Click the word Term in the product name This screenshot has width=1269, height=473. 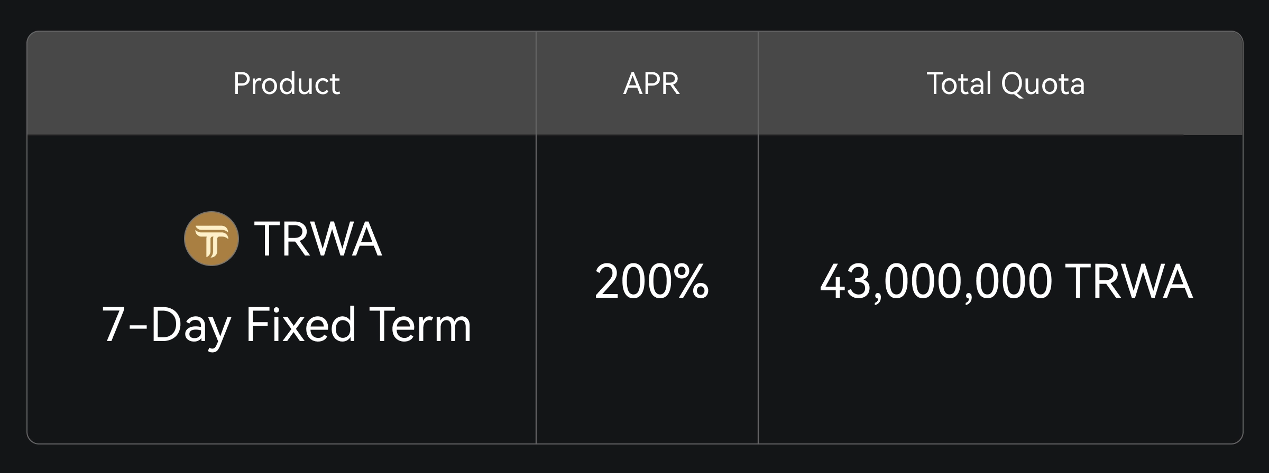point(420,325)
